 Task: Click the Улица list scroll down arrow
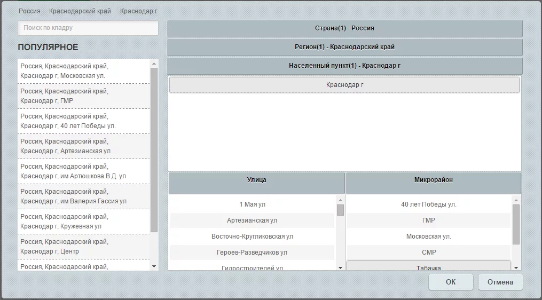pyautogui.click(x=340, y=267)
